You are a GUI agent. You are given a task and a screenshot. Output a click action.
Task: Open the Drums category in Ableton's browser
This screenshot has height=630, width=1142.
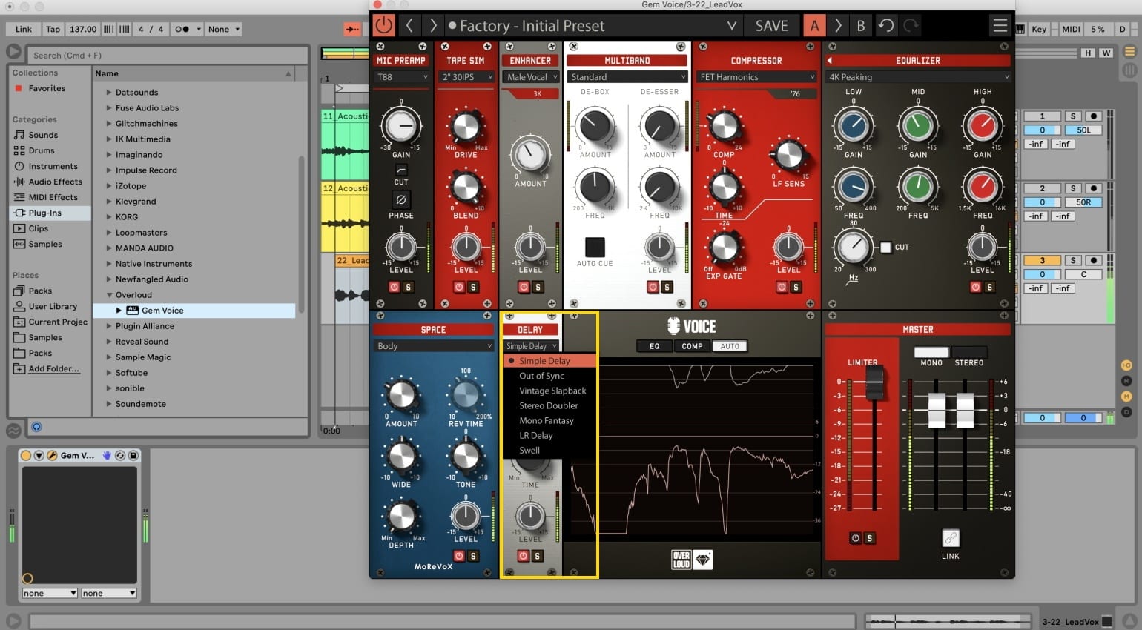tap(42, 150)
